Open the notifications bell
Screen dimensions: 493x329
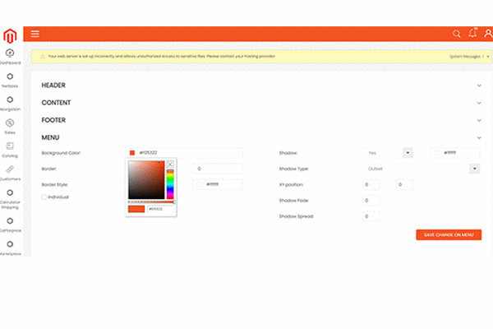tap(472, 34)
